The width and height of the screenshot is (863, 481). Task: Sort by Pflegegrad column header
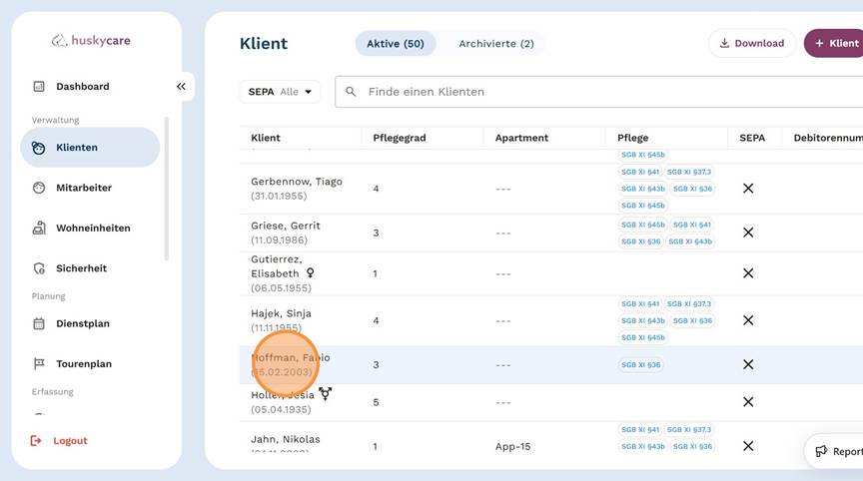400,138
